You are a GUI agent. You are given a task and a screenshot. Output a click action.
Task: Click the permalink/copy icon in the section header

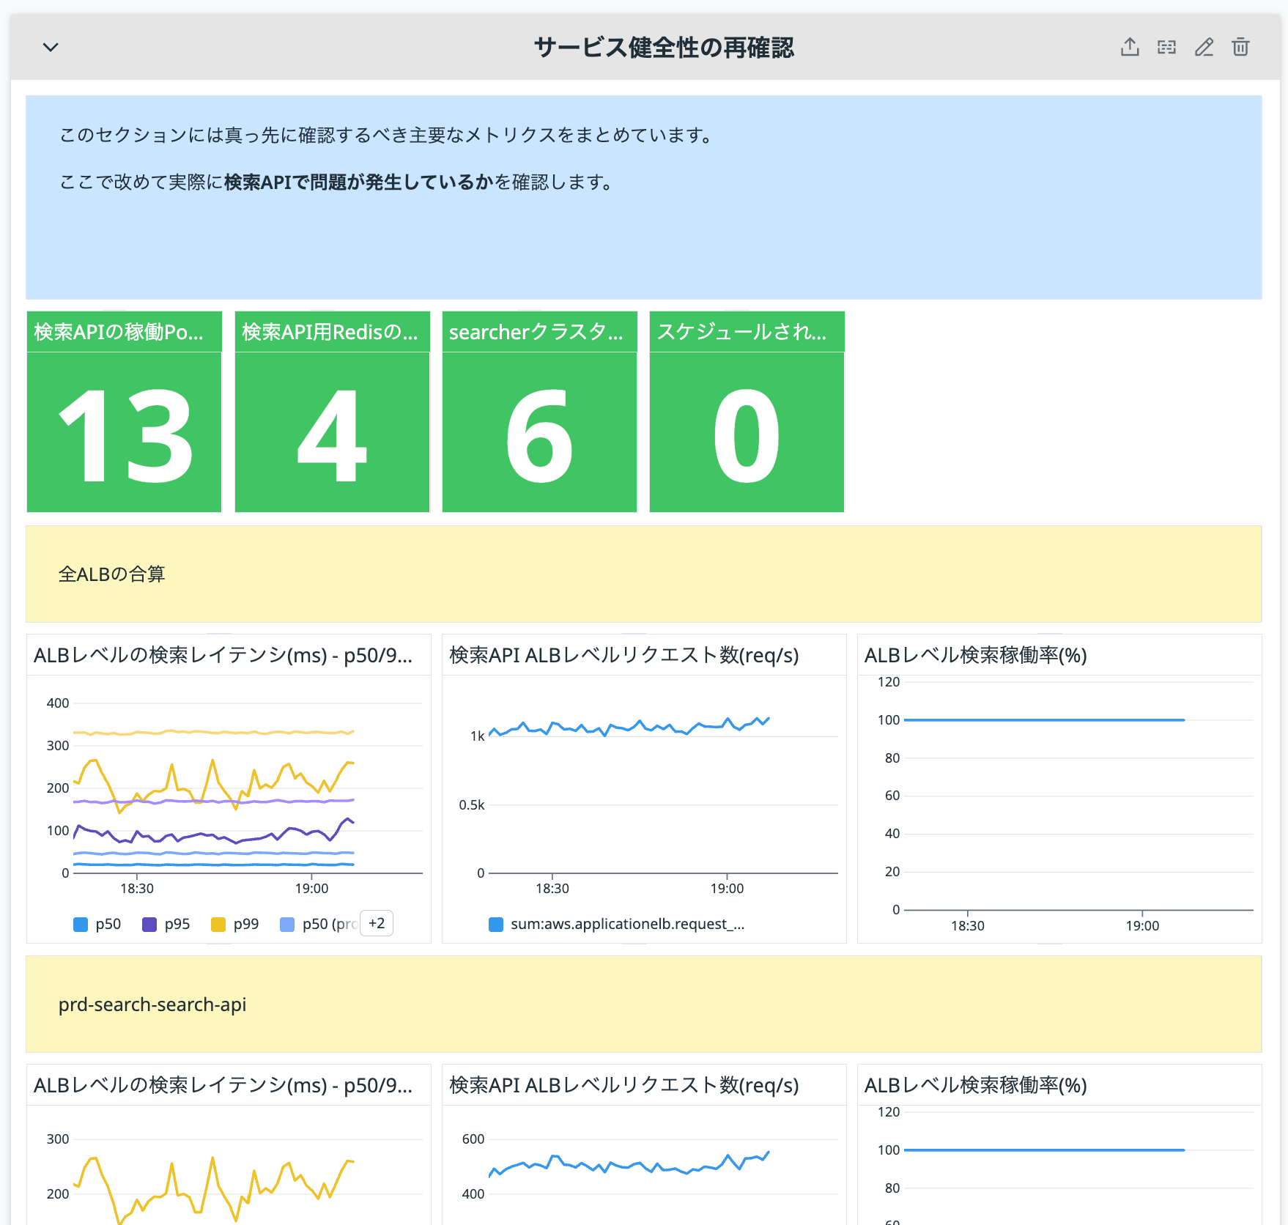(1166, 47)
